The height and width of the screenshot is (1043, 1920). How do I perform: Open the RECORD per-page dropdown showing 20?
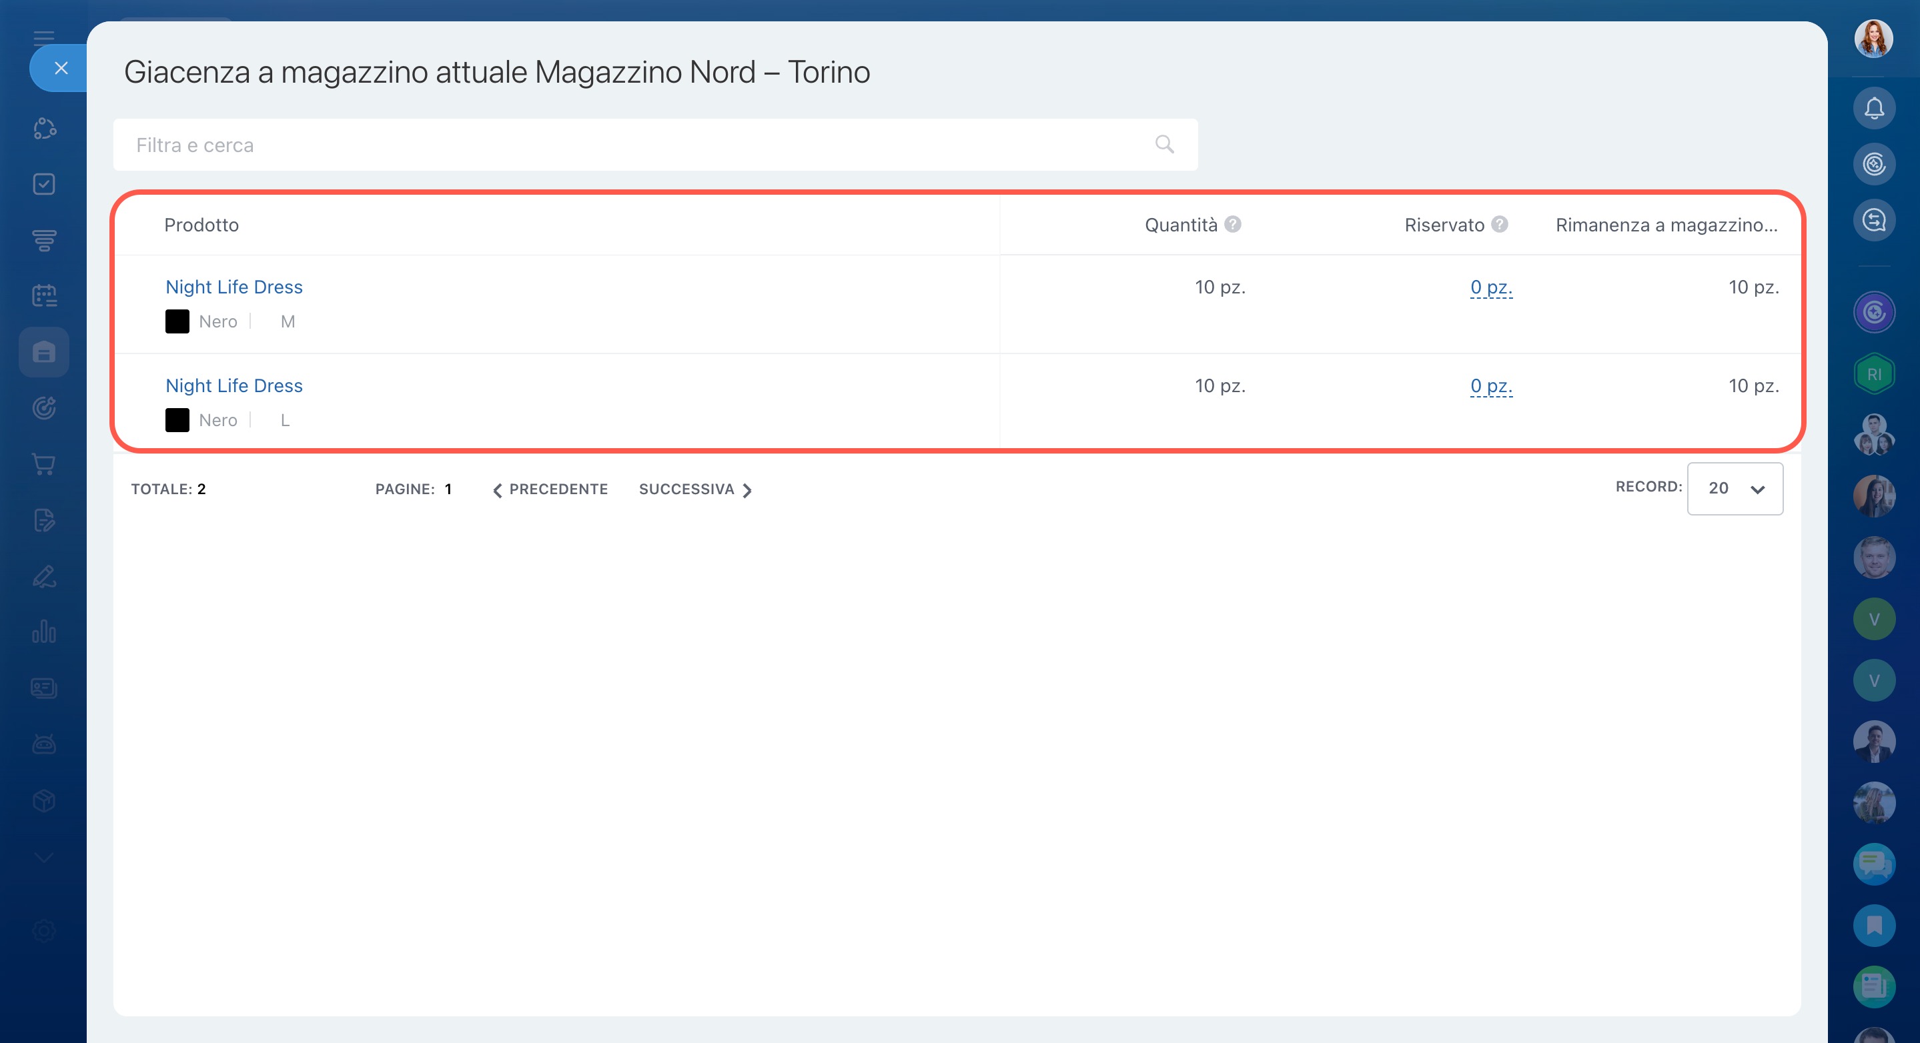click(x=1735, y=489)
